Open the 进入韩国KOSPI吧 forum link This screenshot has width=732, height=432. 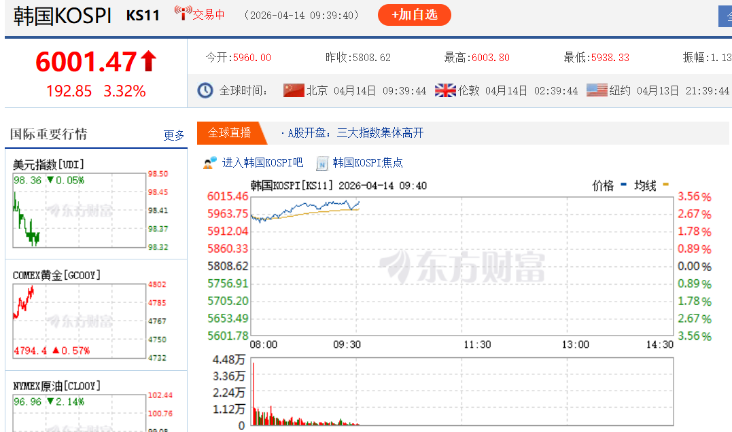pyautogui.click(x=262, y=163)
